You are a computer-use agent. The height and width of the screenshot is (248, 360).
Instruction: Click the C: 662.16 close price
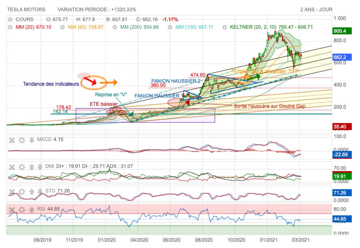[147, 20]
